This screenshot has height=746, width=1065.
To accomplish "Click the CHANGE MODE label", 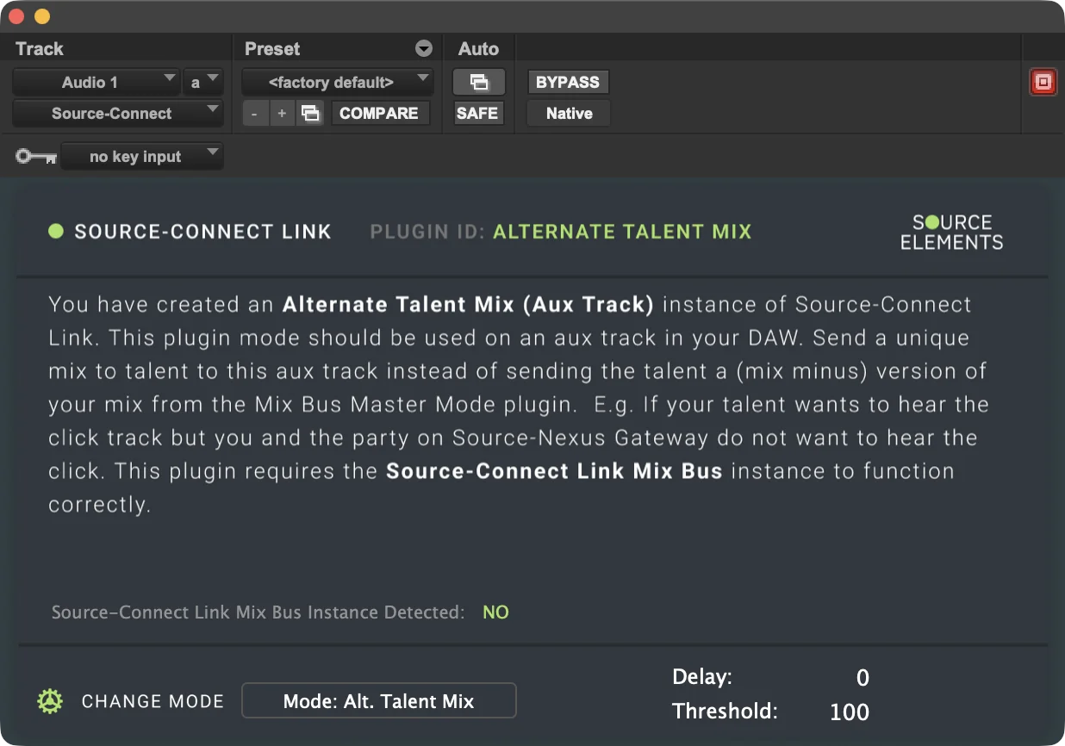I will pos(153,701).
